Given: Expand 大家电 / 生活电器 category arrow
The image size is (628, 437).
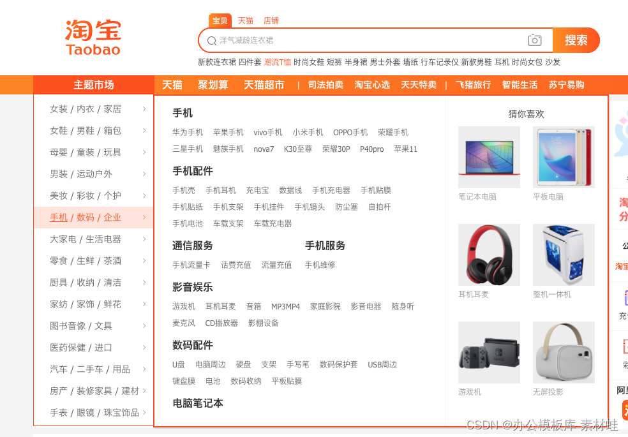Looking at the screenshot, I should tap(144, 239).
